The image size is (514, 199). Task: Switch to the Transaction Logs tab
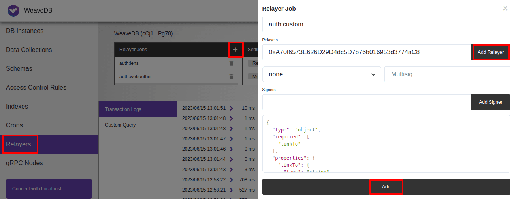123,109
